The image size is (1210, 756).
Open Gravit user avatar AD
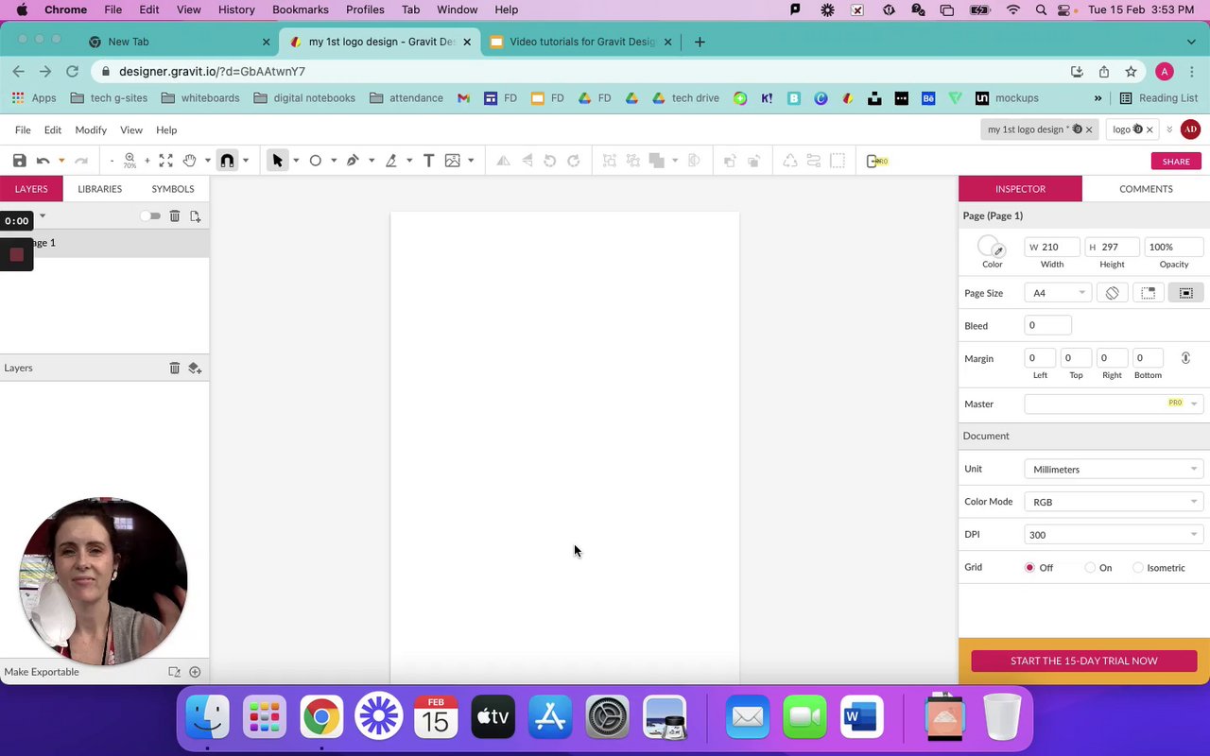pos(1190,129)
